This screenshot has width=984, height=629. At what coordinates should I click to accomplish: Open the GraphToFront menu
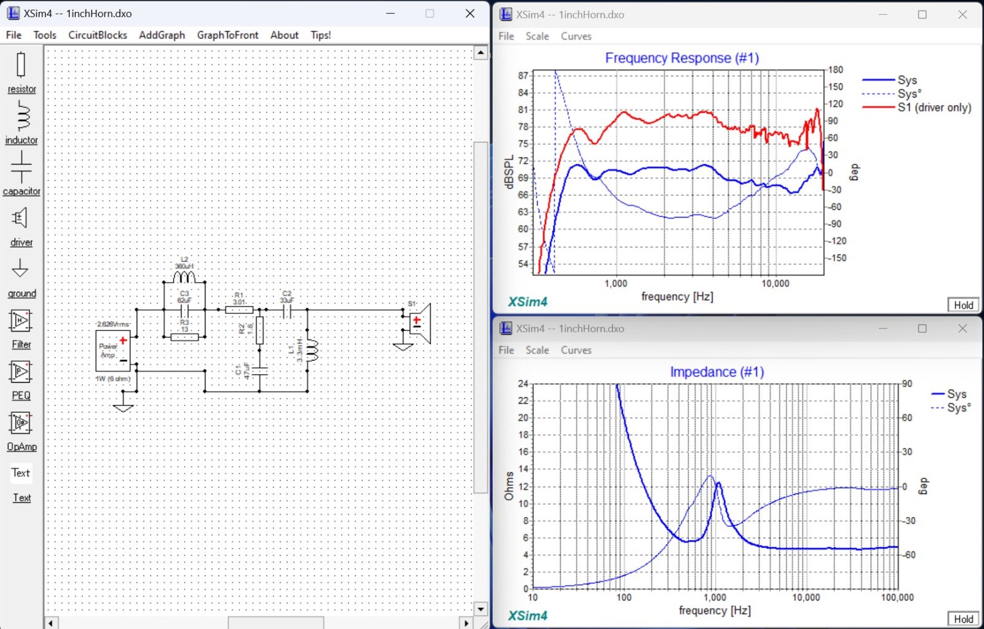point(228,35)
